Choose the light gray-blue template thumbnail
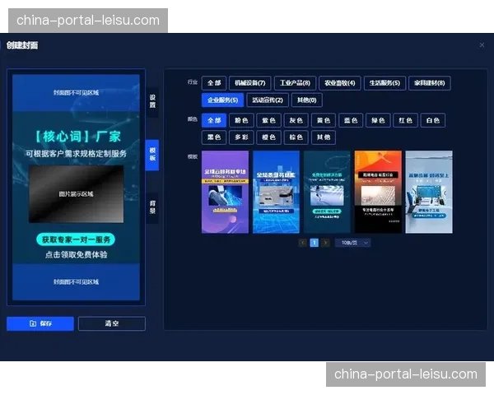 (429, 192)
